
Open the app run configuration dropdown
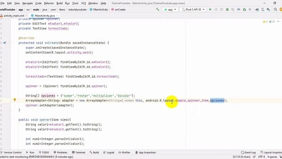coord(170,9)
